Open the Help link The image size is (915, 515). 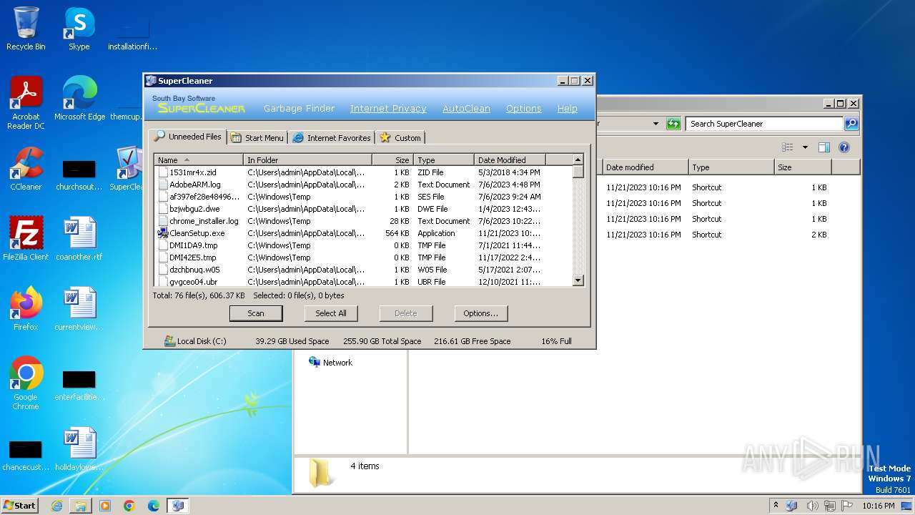click(x=567, y=109)
